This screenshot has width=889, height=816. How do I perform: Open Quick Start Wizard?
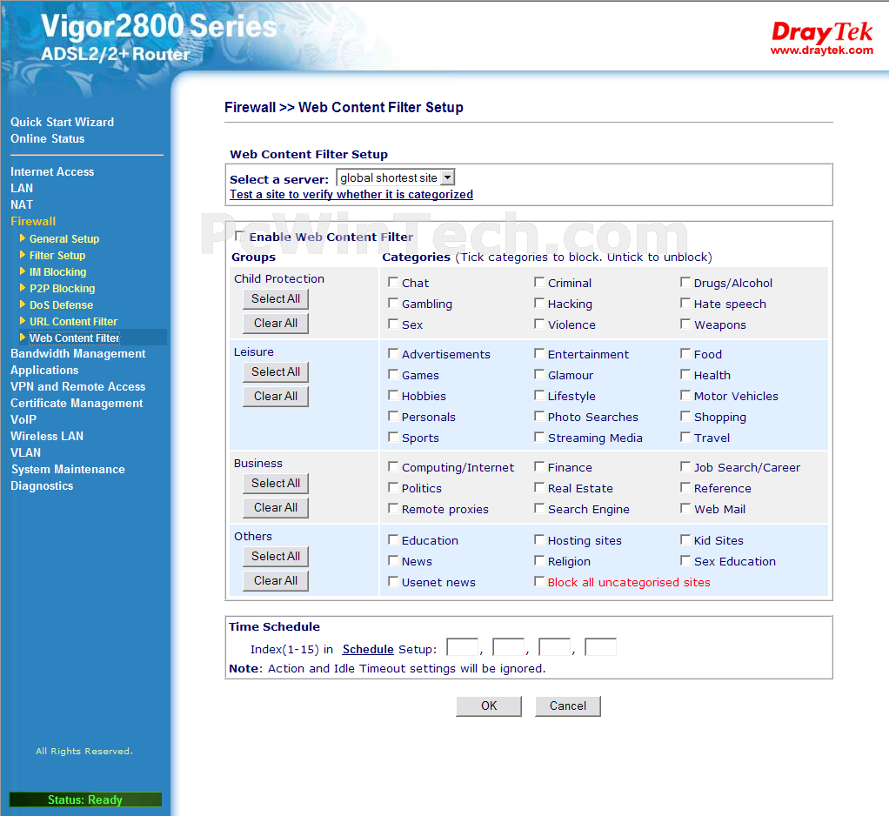pyautogui.click(x=62, y=122)
